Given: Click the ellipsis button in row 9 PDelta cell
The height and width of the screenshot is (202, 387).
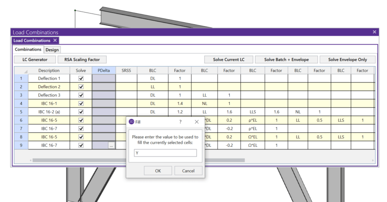Looking at the screenshot, I should (x=111, y=145).
